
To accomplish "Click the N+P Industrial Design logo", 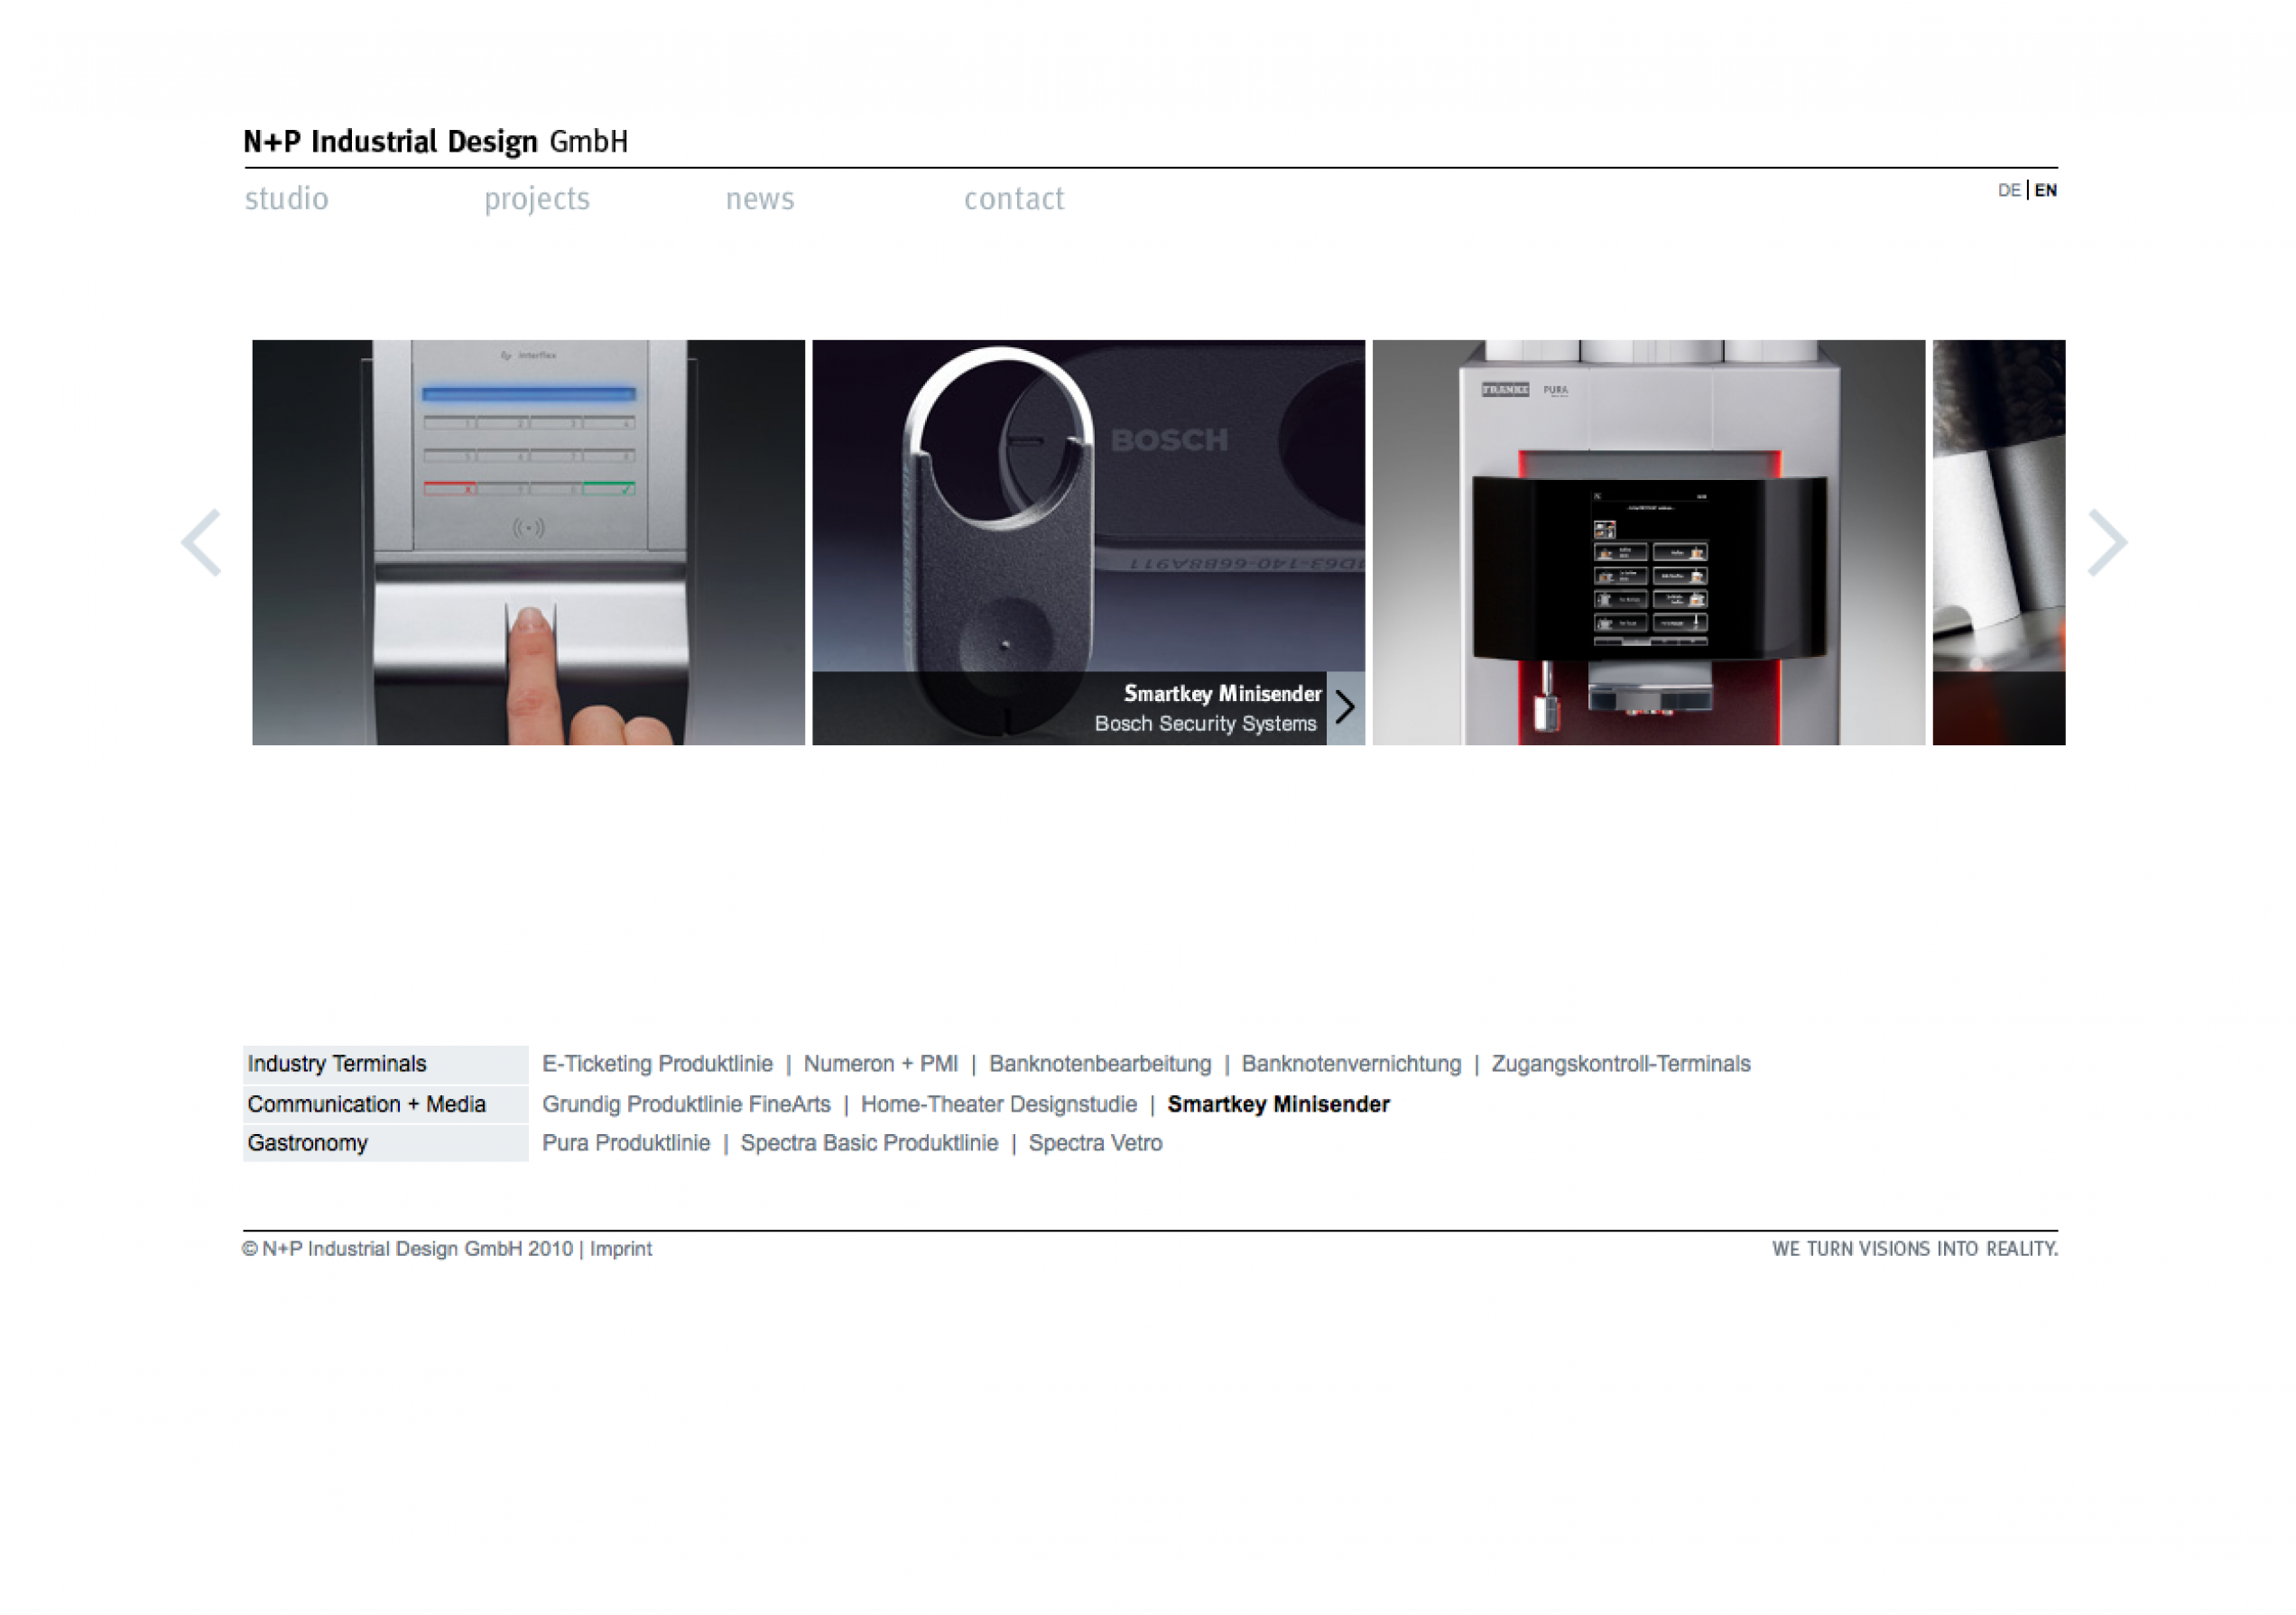I will [436, 142].
